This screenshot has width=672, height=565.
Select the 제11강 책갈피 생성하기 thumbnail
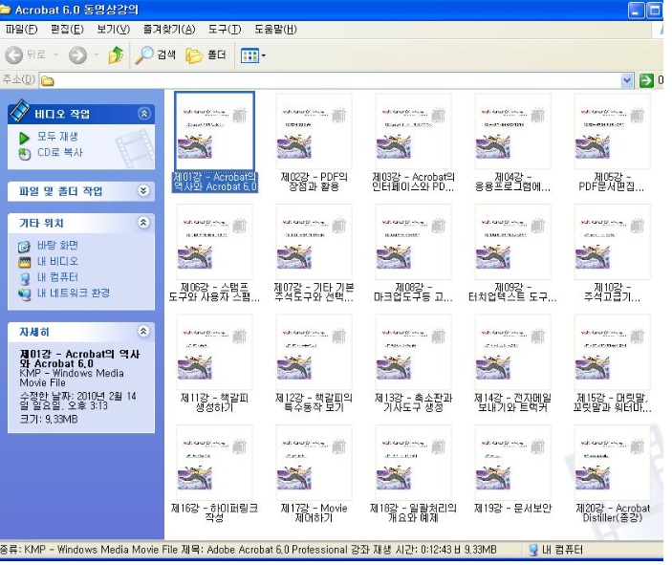214,353
